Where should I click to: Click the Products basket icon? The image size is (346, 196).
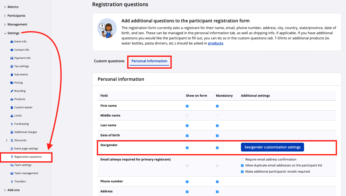click(12, 99)
